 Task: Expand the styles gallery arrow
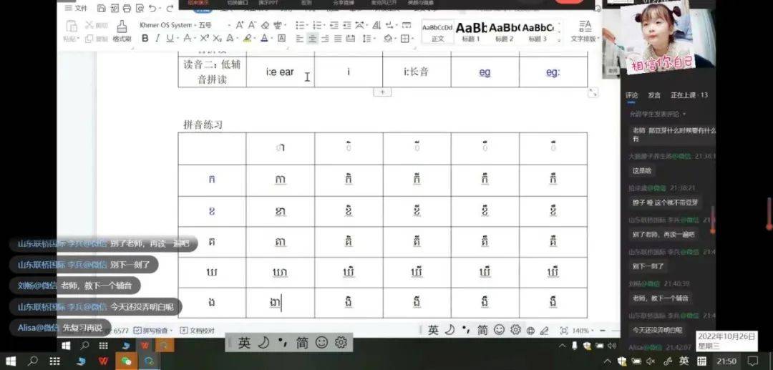tap(558, 39)
